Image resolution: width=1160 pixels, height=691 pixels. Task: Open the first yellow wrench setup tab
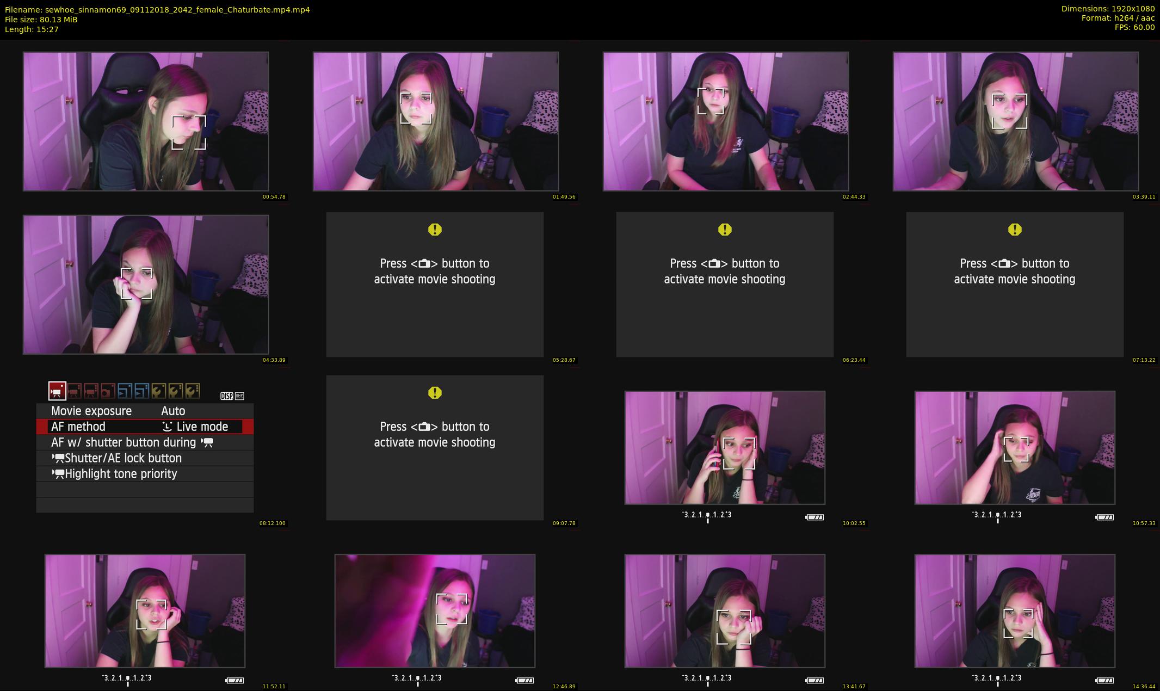[x=158, y=391]
